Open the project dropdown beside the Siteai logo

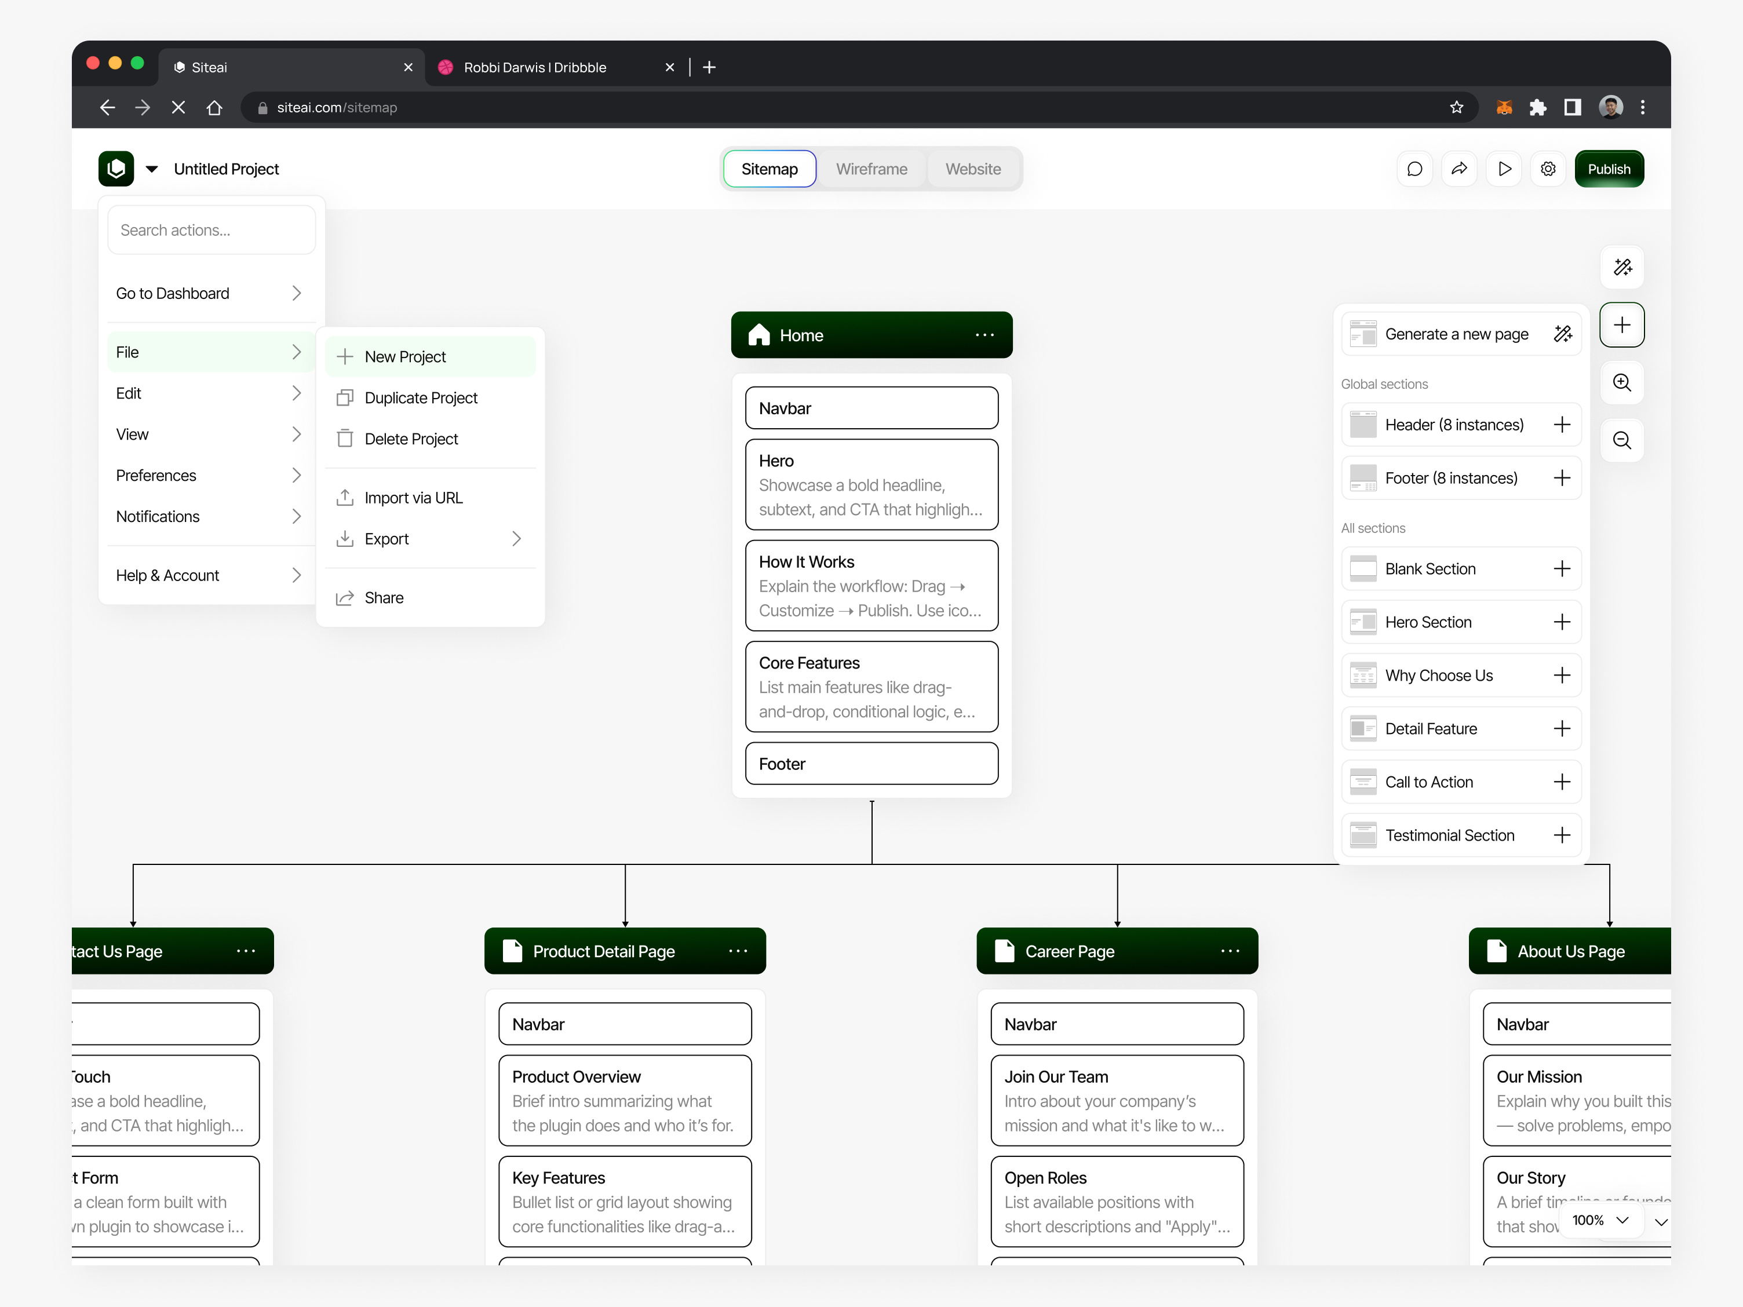click(151, 169)
